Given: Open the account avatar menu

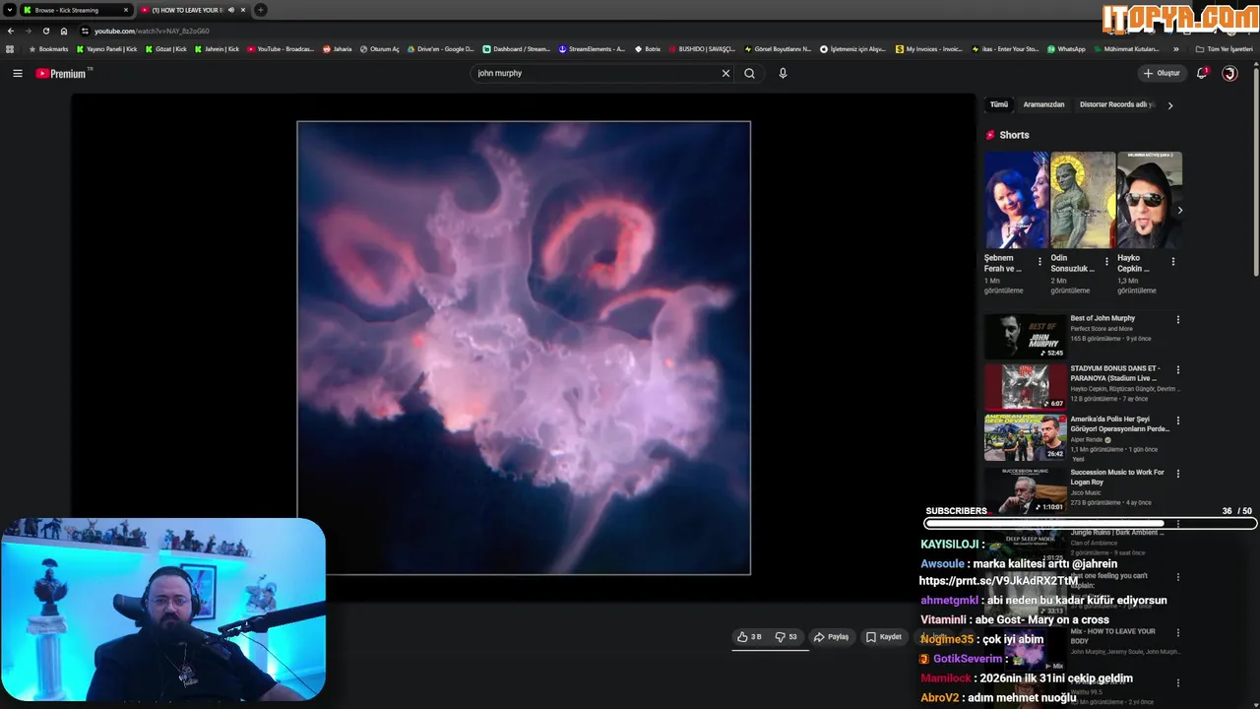Looking at the screenshot, I should tap(1229, 73).
